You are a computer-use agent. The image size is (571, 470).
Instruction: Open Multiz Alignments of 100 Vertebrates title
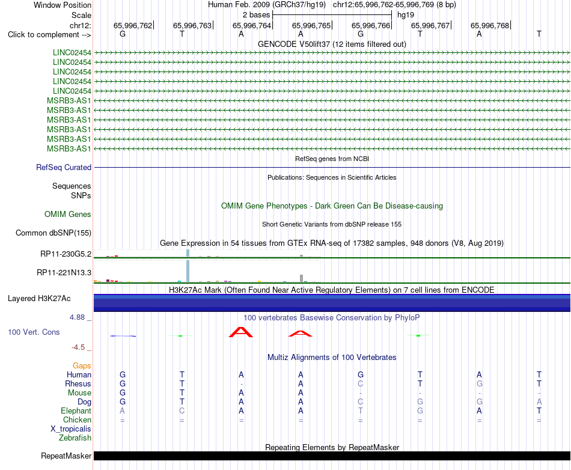point(332,358)
